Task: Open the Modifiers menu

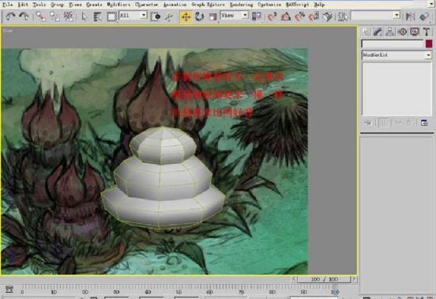Action: pyautogui.click(x=118, y=5)
